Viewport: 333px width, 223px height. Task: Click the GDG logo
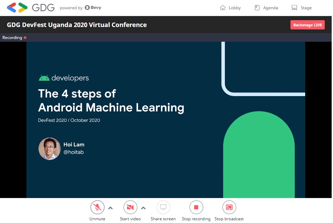[x=31, y=8]
